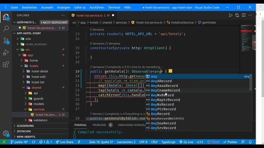264x148 pixels.
Task: Click Zeile 19, Spalte 37 position
Action: (101, 142)
